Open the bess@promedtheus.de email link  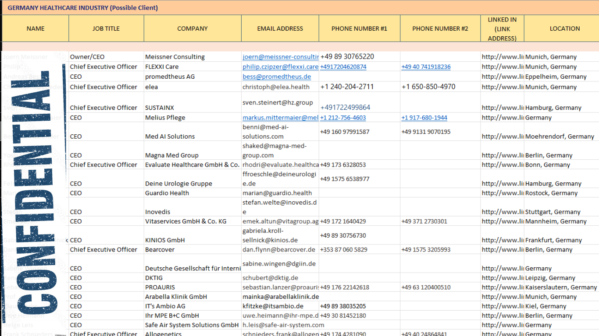277,77
